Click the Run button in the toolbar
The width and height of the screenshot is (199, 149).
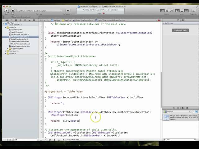[x=6, y=11]
